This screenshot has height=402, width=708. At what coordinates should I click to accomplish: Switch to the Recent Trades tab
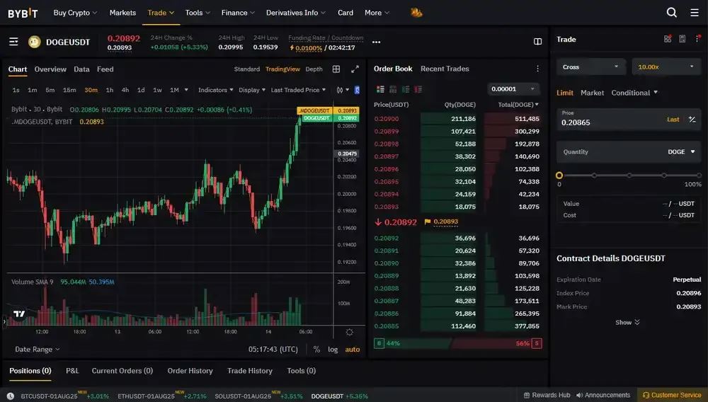pos(445,69)
